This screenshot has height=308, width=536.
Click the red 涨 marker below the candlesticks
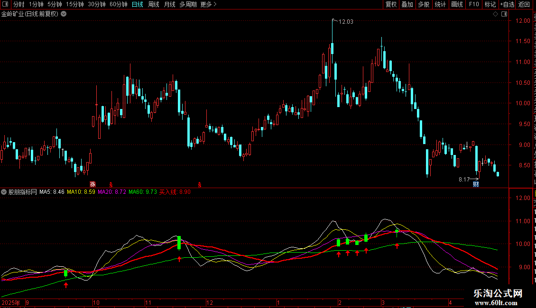click(x=92, y=184)
